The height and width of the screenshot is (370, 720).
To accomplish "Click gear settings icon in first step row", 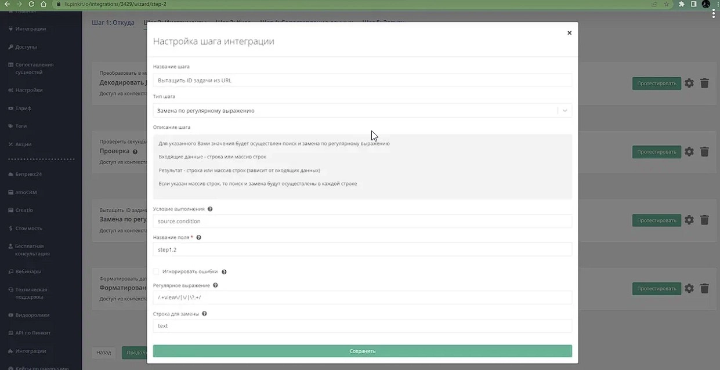I will [689, 84].
